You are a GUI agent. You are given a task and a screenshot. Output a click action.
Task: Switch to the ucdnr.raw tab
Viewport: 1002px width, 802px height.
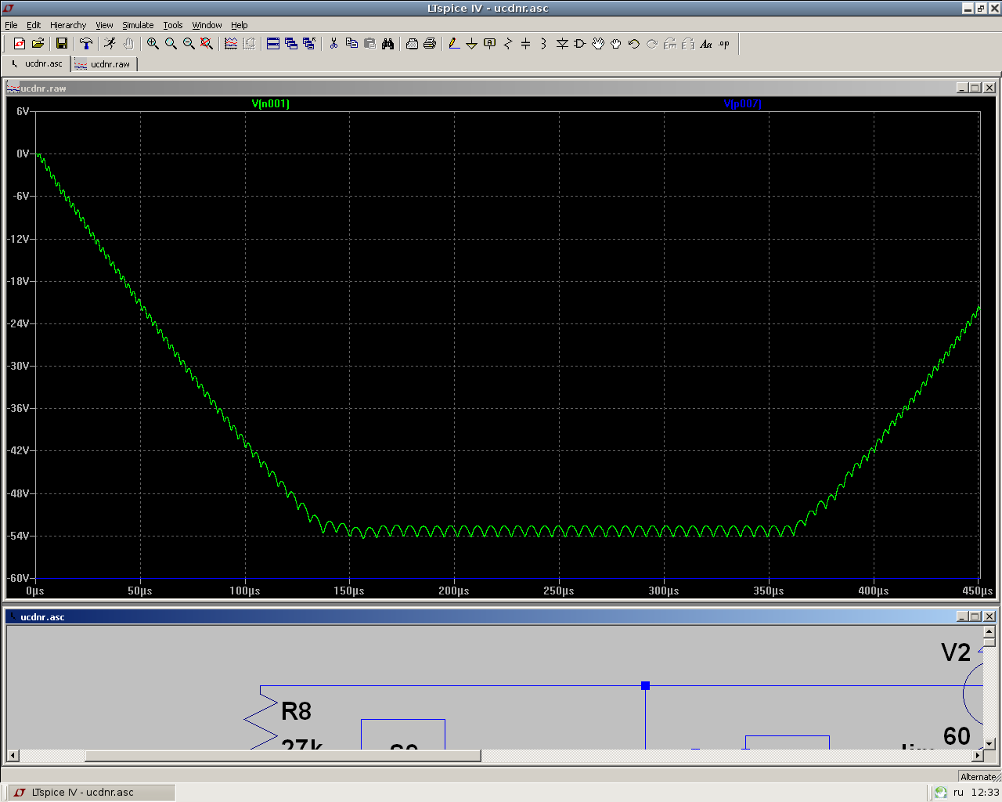(105, 64)
